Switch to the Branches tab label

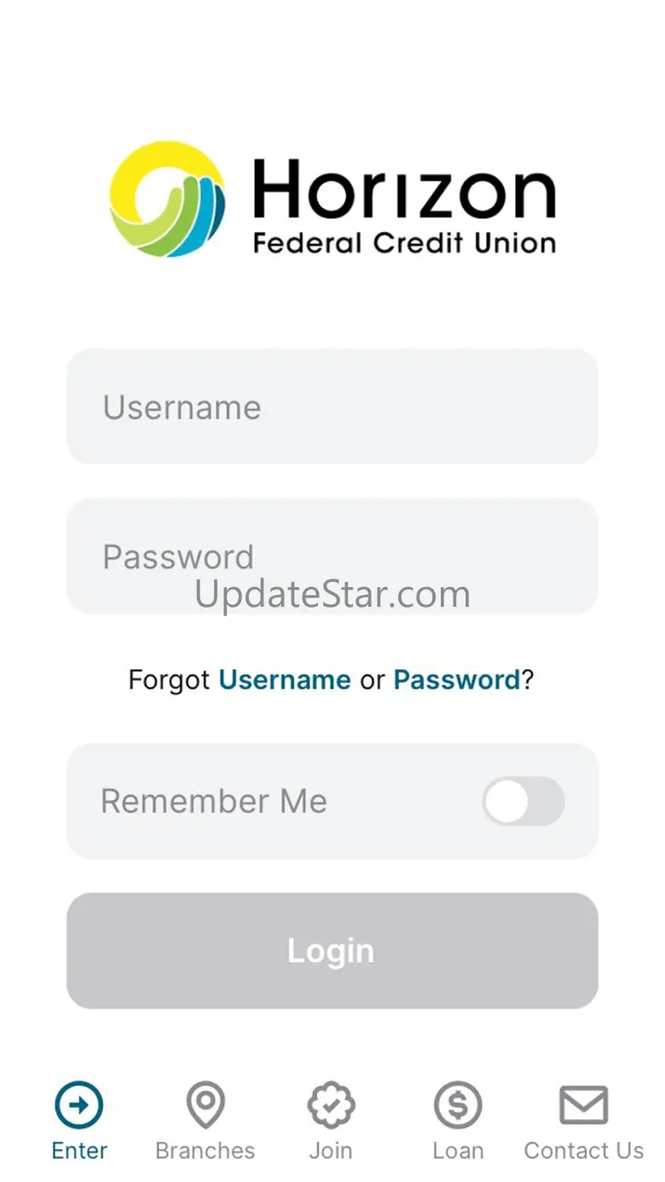tap(205, 1150)
